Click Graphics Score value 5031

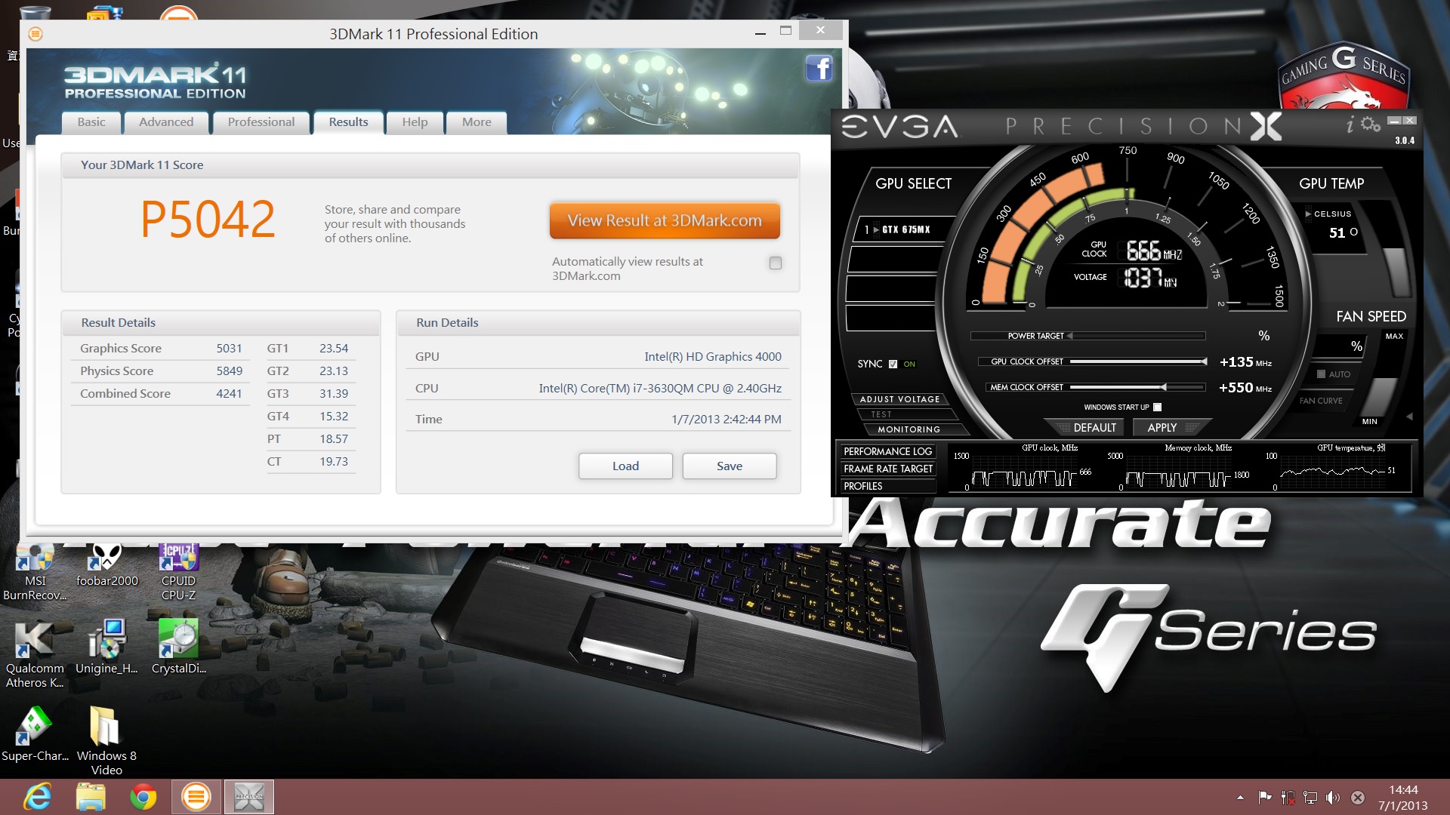pyautogui.click(x=229, y=349)
